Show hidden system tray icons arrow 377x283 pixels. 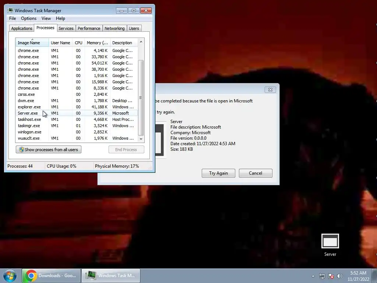pyautogui.click(x=313, y=276)
